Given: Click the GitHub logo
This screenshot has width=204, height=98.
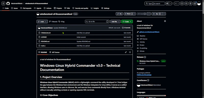Looking at the screenshot, I should (x=8, y=4).
